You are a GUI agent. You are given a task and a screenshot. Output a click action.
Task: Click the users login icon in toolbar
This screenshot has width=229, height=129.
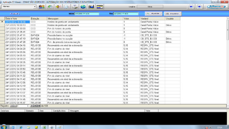pos(42,6)
